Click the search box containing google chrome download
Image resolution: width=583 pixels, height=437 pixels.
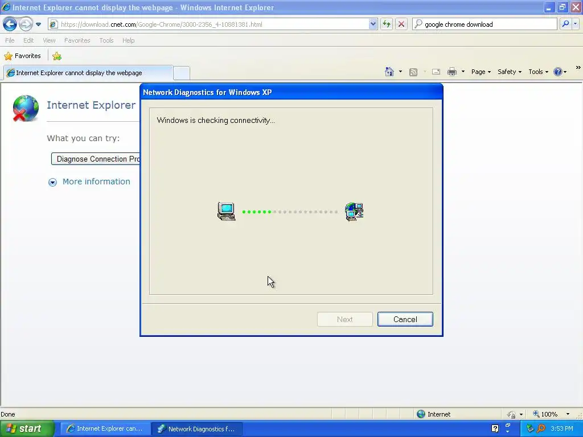coord(485,24)
